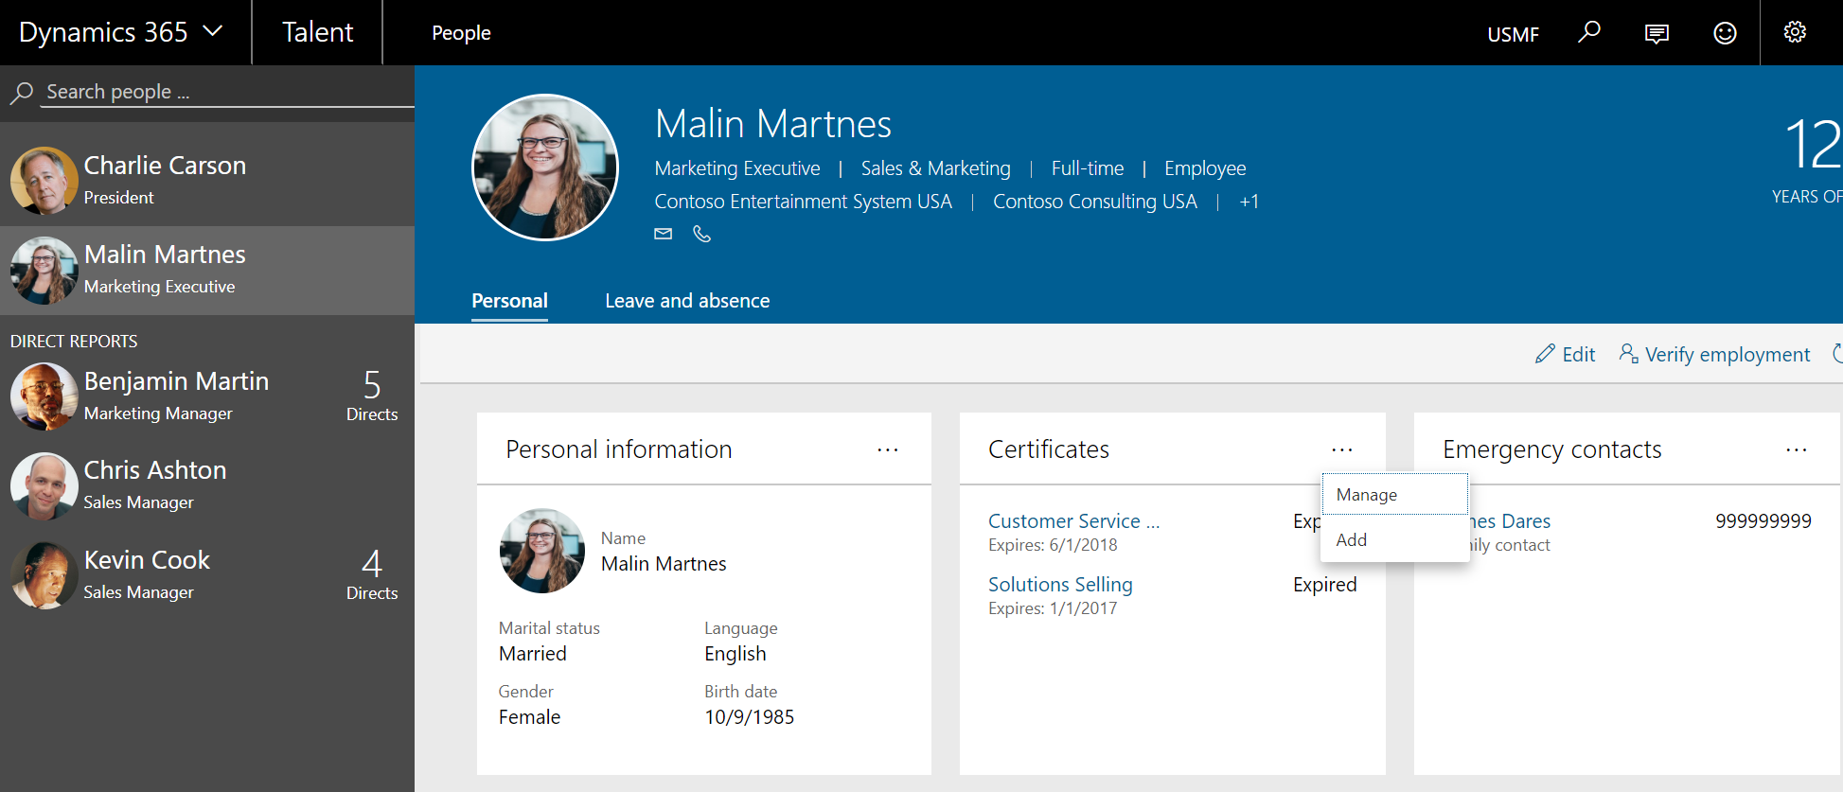This screenshot has width=1843, height=792.
Task: Open the messages icon in top bar
Action: 1657,34
